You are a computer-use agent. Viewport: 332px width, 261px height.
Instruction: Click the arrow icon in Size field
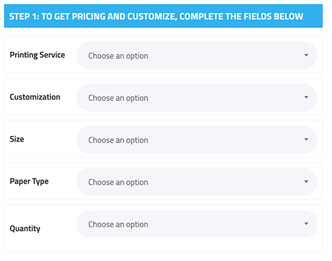[306, 139]
